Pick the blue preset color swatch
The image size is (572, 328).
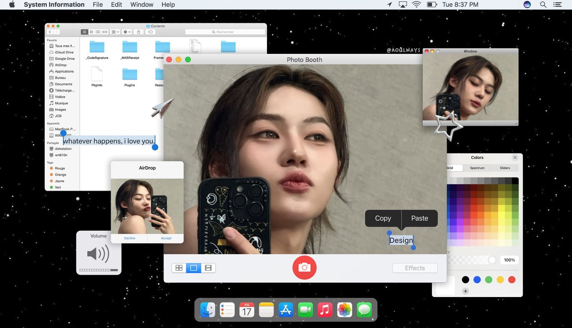pyautogui.click(x=477, y=280)
